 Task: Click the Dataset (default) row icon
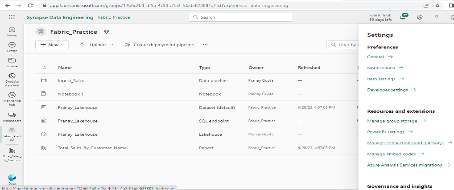coord(44,107)
